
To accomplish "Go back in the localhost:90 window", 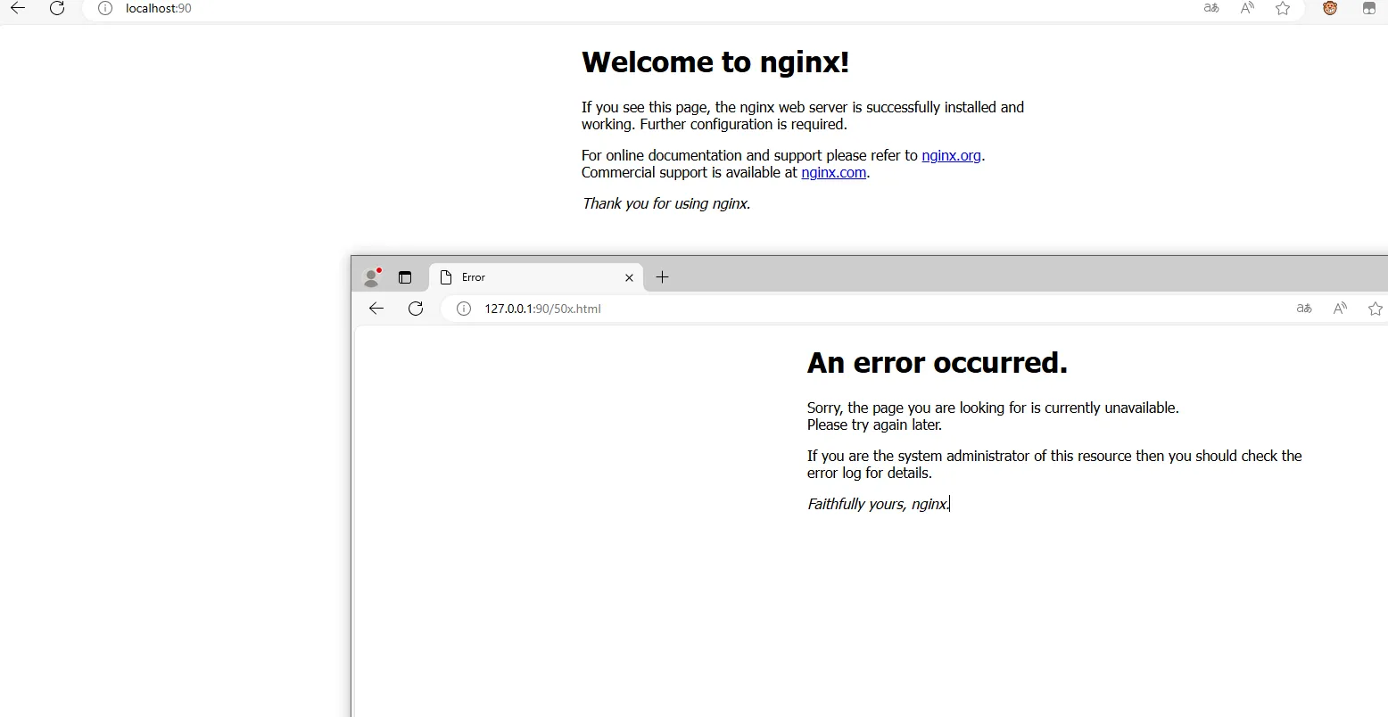I will (x=18, y=8).
